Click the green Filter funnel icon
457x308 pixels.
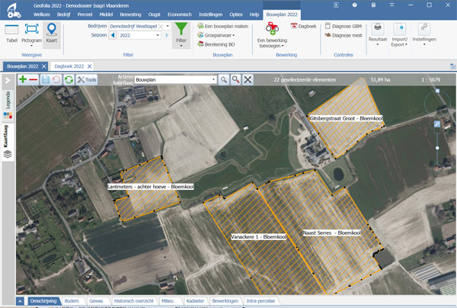(x=181, y=29)
